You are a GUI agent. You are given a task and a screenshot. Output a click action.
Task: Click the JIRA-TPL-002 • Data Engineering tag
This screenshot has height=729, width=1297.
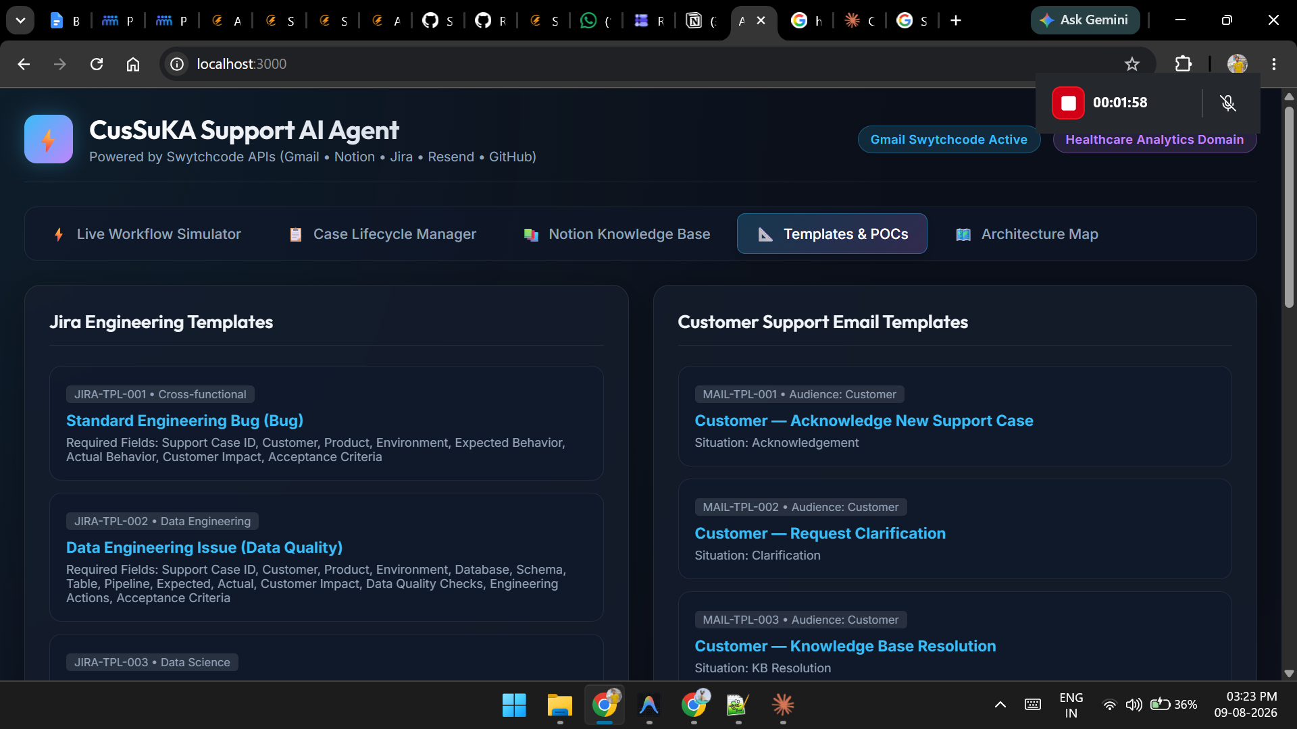pyautogui.click(x=162, y=521)
